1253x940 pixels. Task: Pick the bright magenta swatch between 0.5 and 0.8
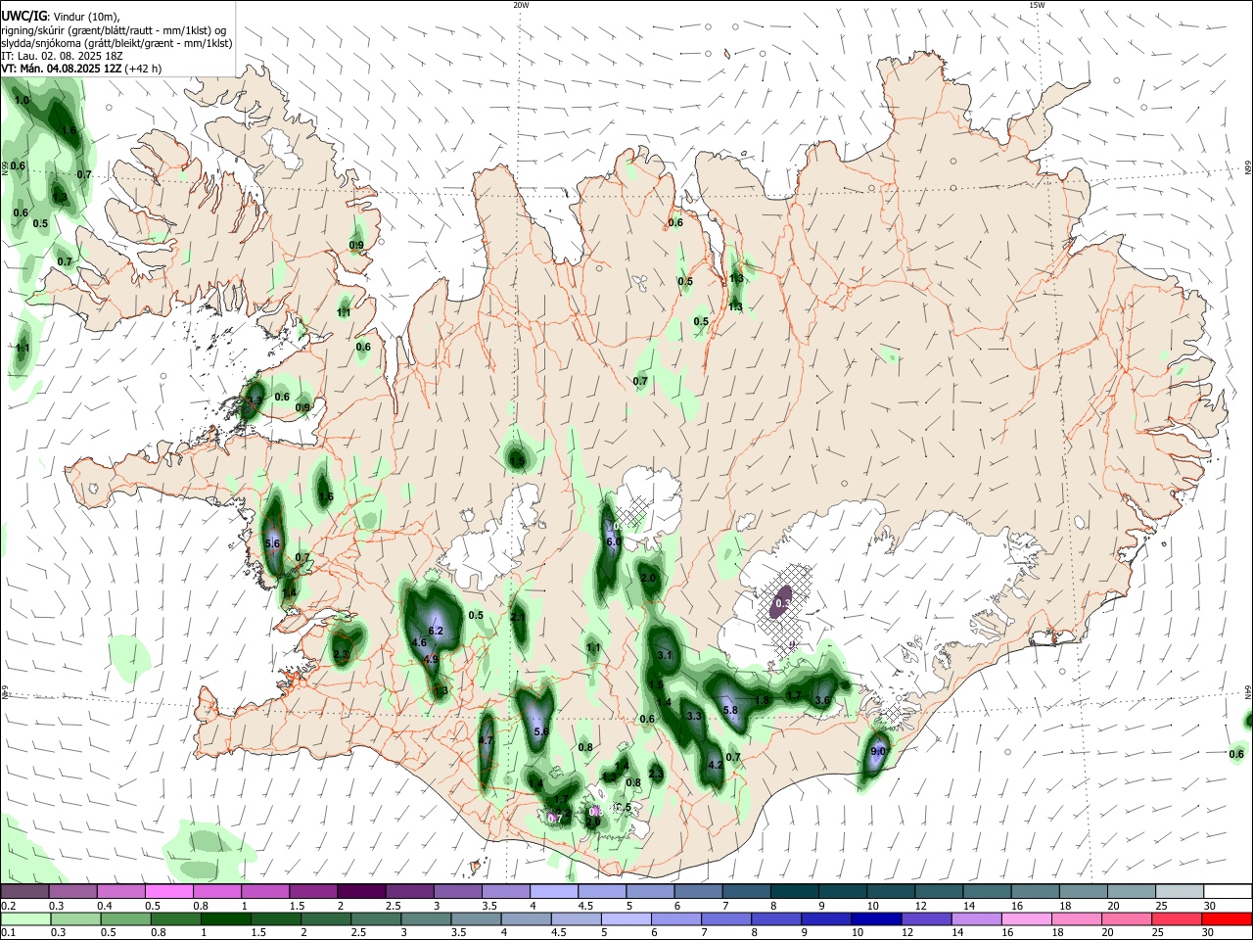(168, 892)
